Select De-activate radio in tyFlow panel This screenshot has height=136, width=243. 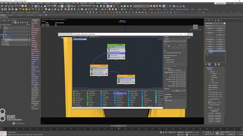[x=175, y=70]
